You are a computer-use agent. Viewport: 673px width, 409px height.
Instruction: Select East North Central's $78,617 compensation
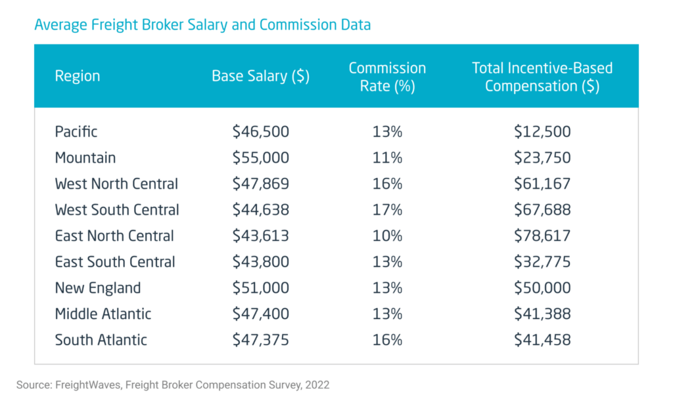pos(542,236)
